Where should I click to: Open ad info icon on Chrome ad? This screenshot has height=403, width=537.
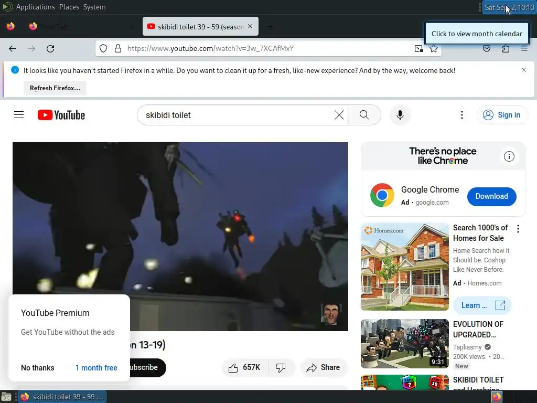509,156
